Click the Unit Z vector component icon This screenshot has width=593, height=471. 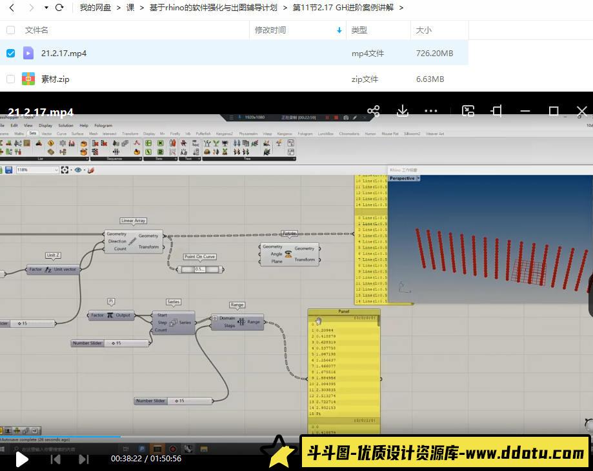click(48, 270)
